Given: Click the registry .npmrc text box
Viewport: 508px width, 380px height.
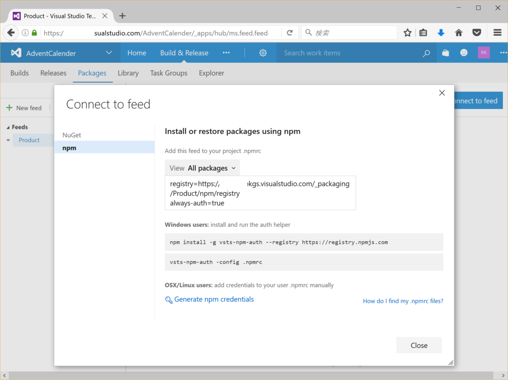Looking at the screenshot, I should click(x=260, y=193).
